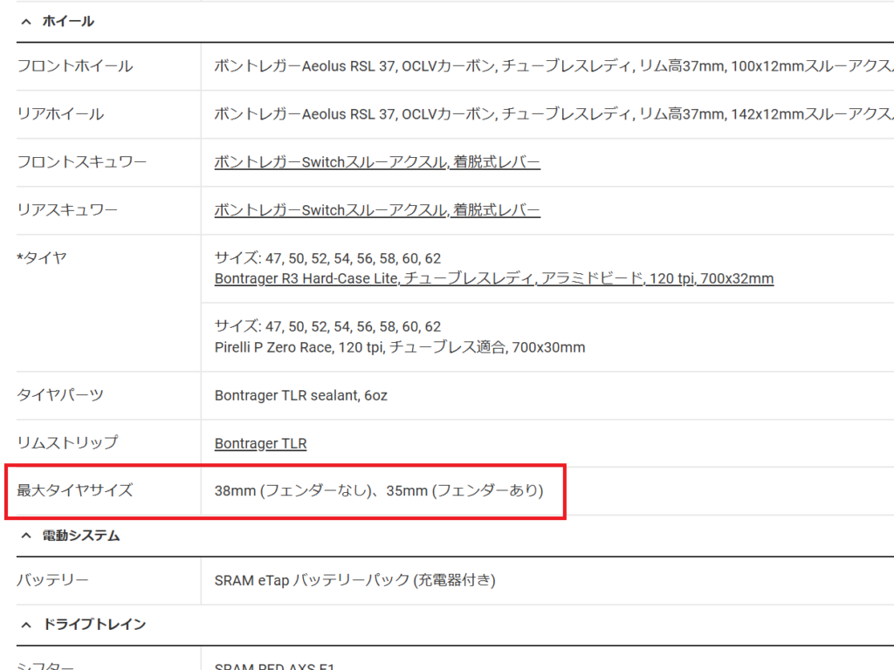Click the *タイヤ row label
The width and height of the screenshot is (894, 670).
click(x=42, y=257)
